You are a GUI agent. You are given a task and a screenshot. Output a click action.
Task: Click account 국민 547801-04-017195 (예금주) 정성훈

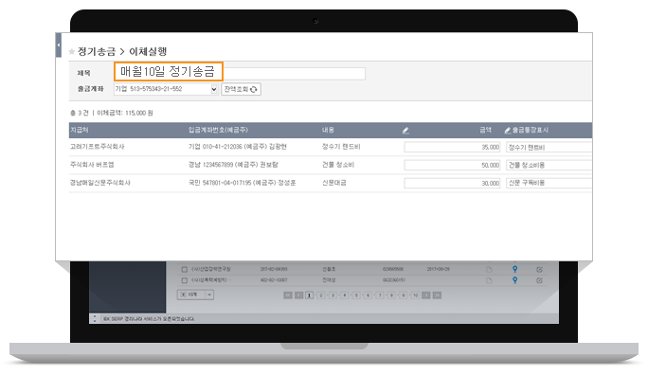[x=243, y=183]
